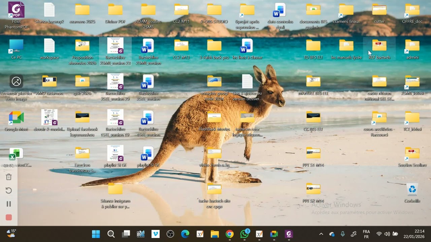
Task: Select Bactechlive 2SMB_version 23 PDF file
Action: pos(115,51)
